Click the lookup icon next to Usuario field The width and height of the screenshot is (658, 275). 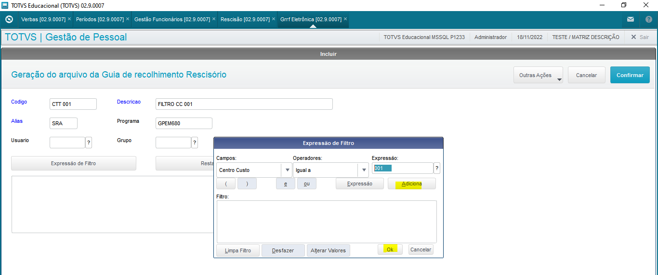click(89, 143)
